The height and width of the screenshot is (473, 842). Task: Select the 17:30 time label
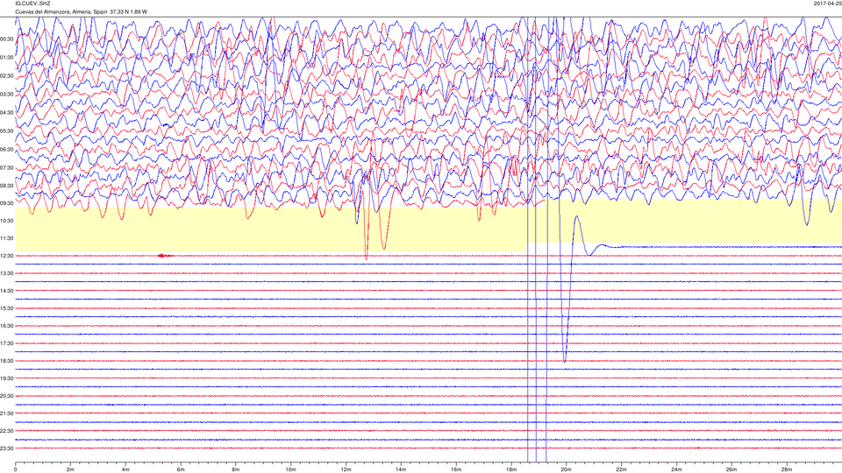click(7, 343)
